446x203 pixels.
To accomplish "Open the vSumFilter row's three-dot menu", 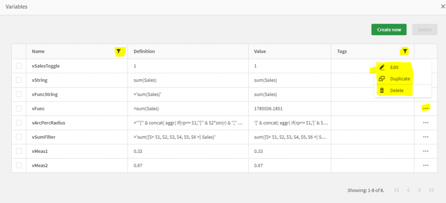I will click(426, 137).
